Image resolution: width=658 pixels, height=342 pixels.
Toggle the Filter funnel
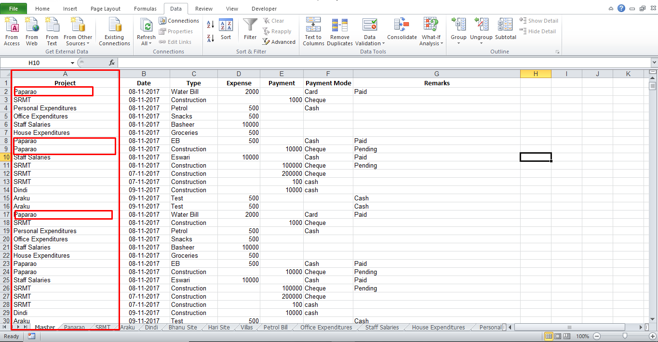pos(250,30)
